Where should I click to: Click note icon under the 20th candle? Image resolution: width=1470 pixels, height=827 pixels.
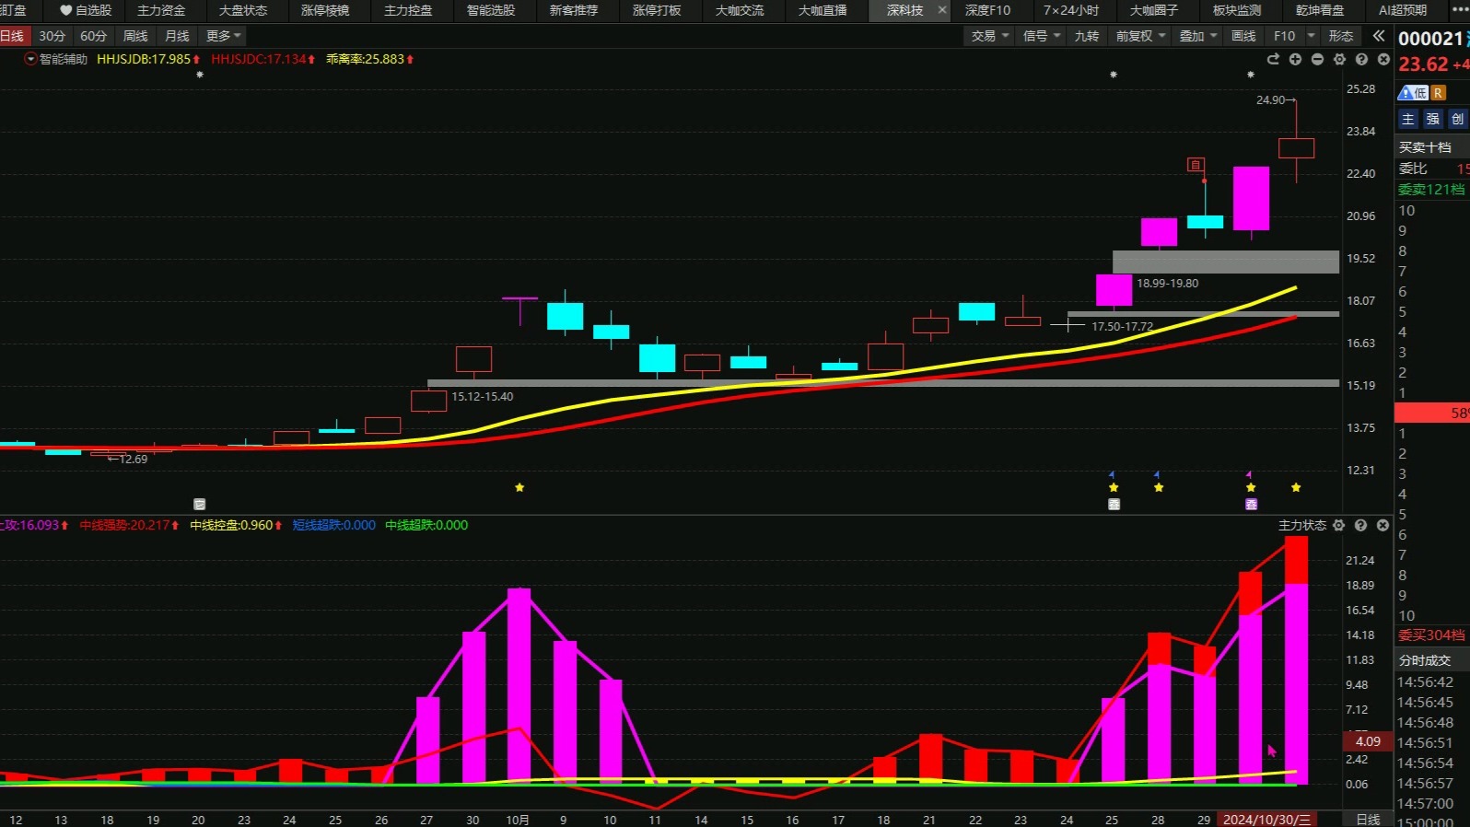coord(199,504)
